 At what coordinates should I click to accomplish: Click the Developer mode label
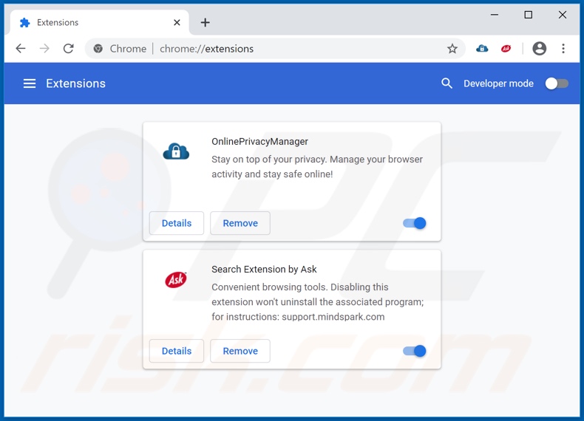point(498,83)
